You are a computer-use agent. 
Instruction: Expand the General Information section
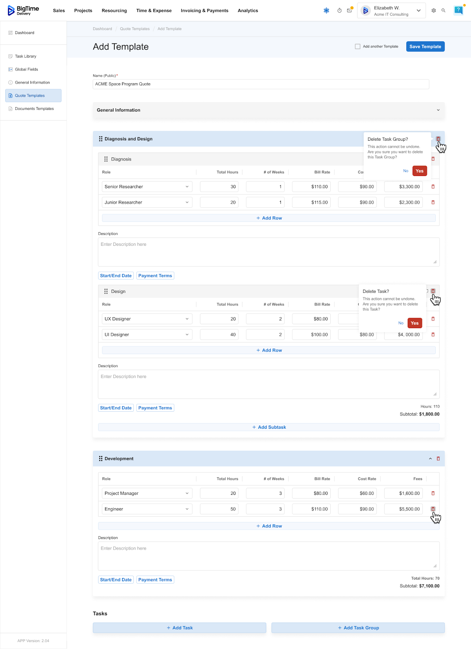click(438, 110)
